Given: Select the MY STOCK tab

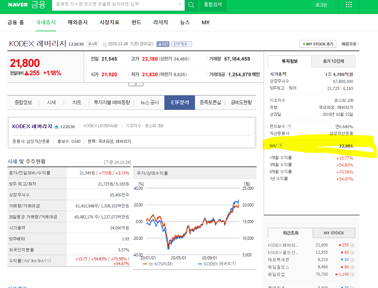Looking at the screenshot, I should click(x=334, y=233).
